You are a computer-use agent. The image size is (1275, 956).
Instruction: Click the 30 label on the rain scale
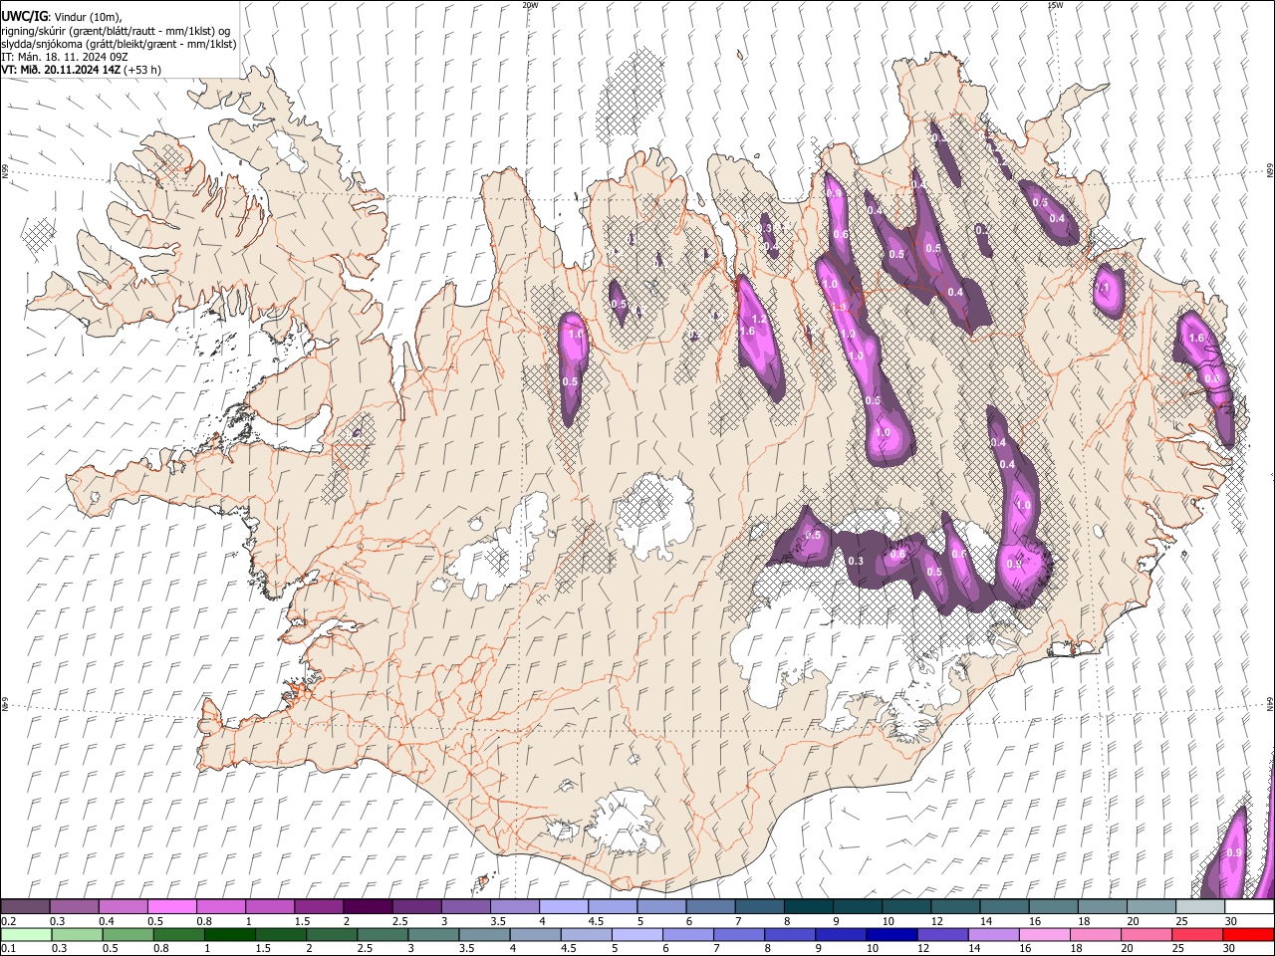coord(1229,948)
